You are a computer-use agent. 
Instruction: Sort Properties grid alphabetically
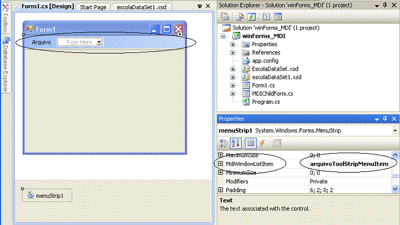(236, 144)
